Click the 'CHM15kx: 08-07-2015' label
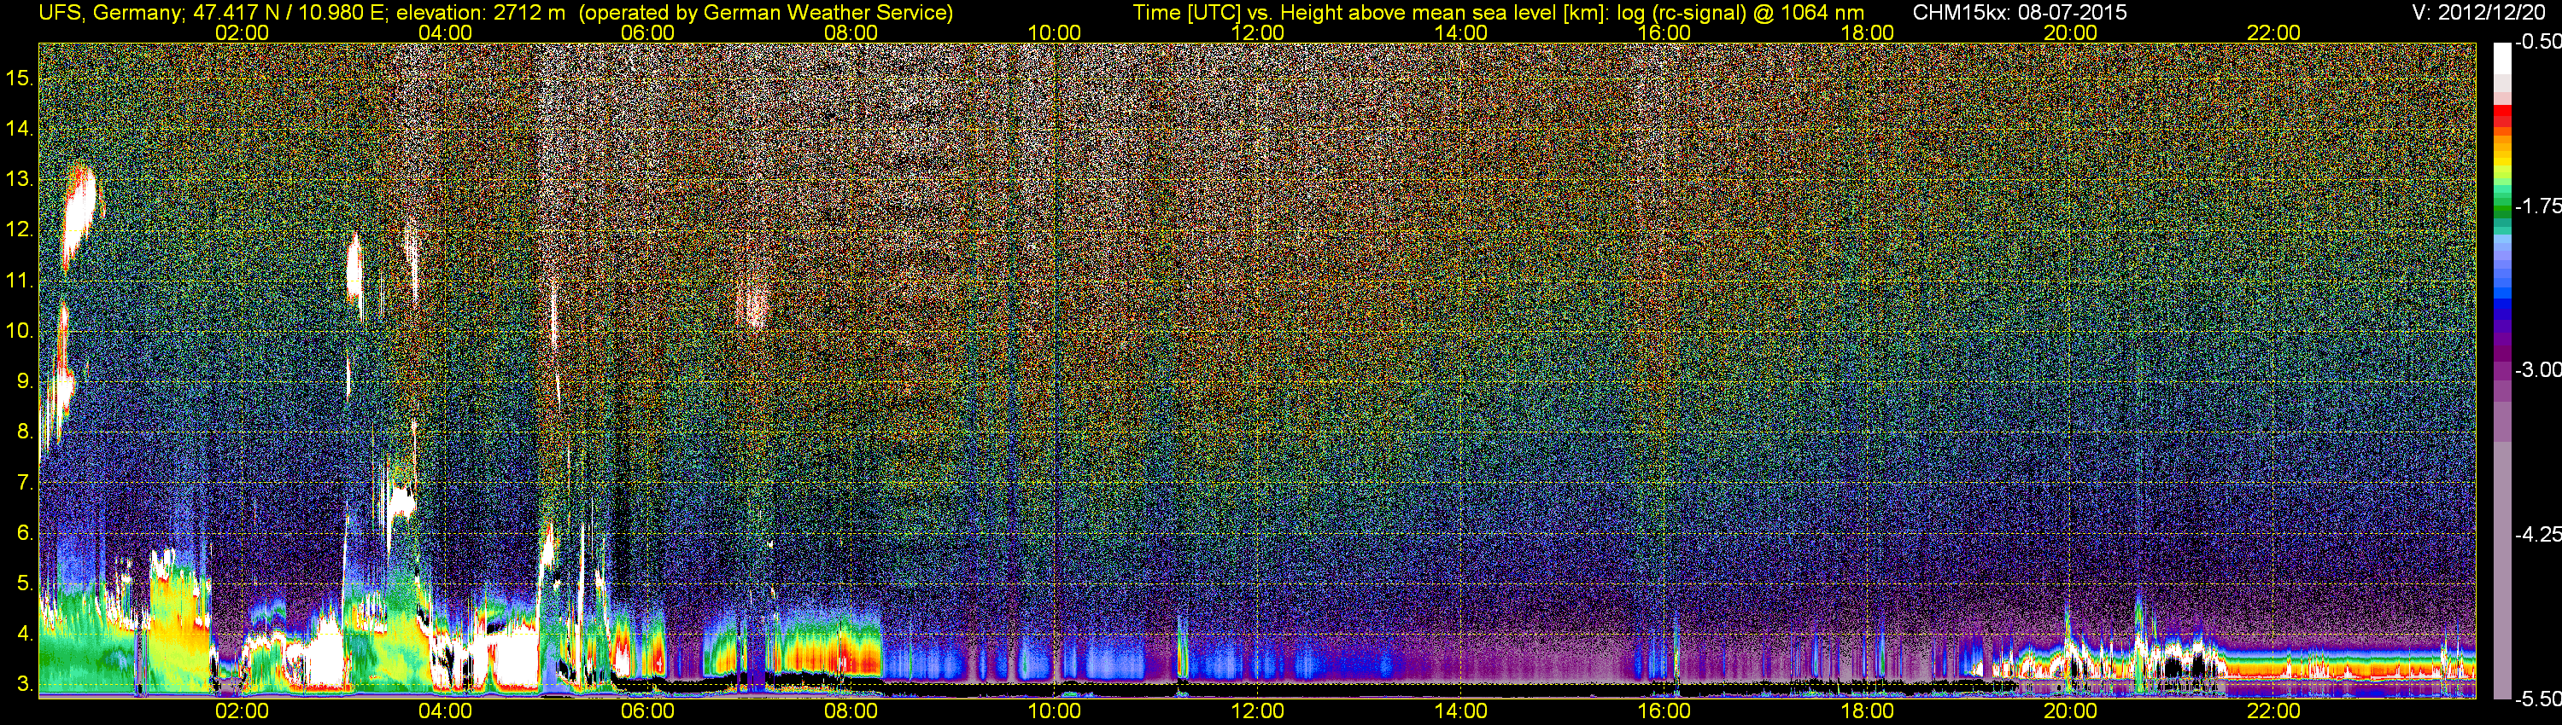Screen dimensions: 2562x725 click(x=2020, y=13)
